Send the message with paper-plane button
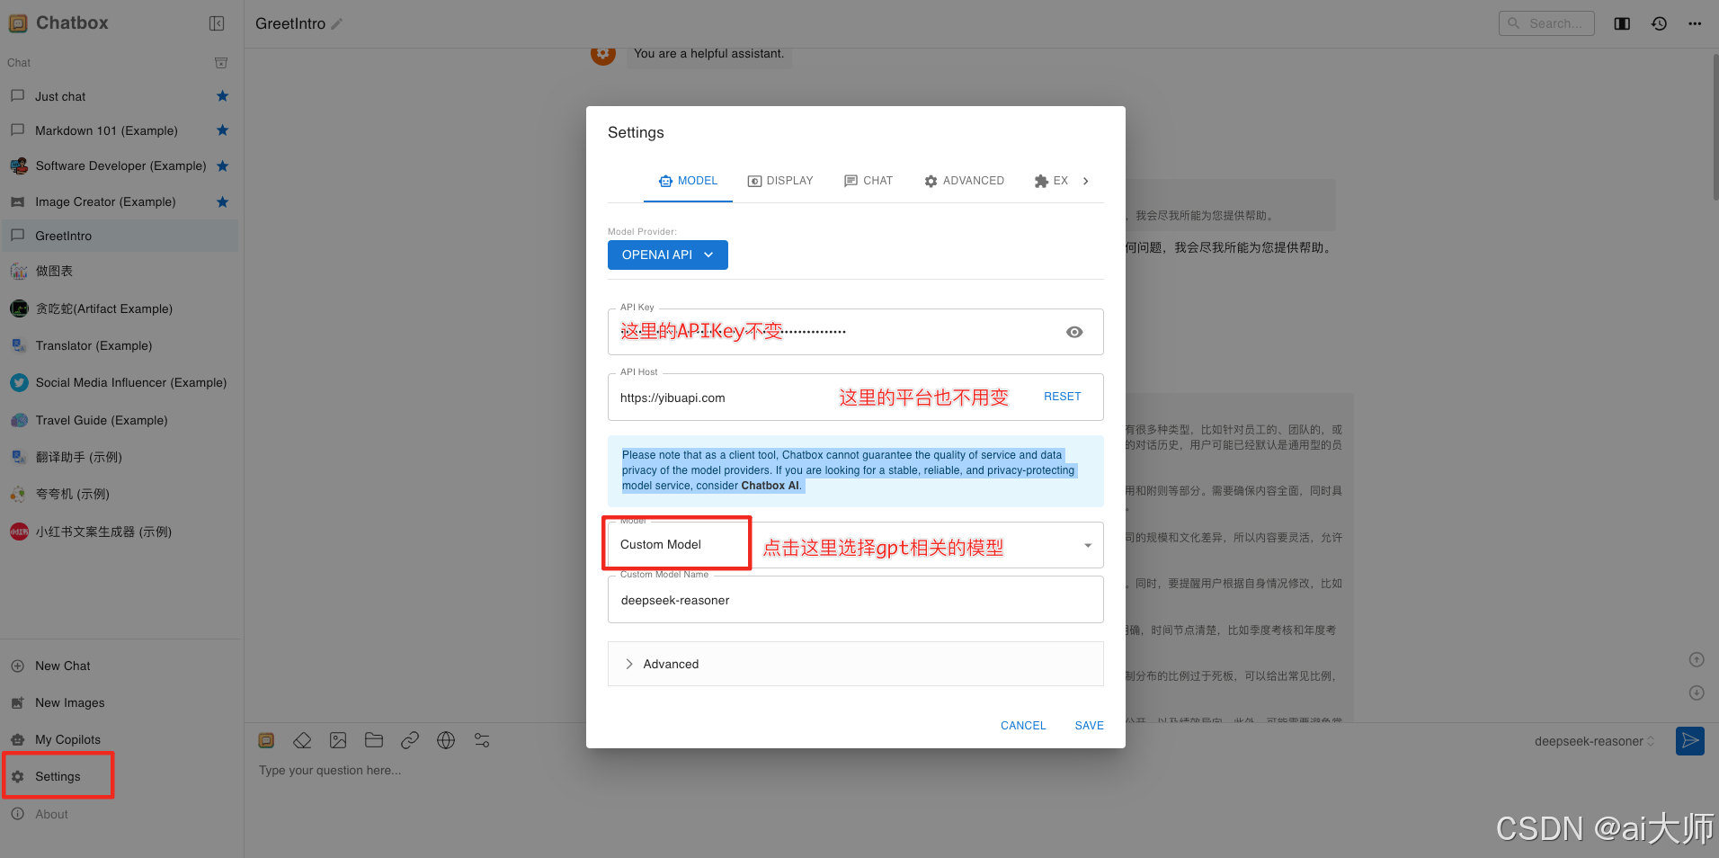This screenshot has height=858, width=1719. (x=1690, y=741)
